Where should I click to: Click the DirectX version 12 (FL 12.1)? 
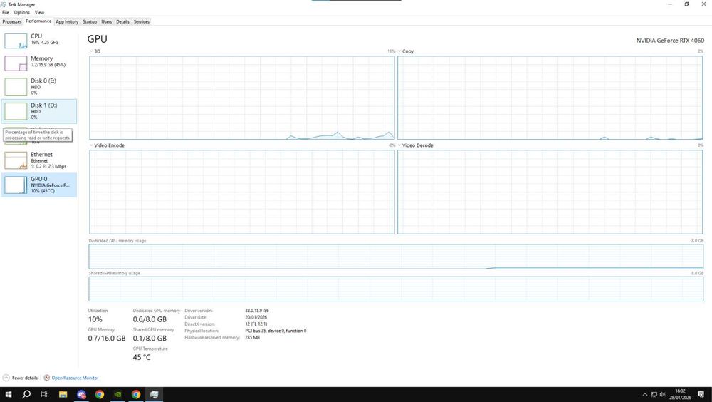point(256,324)
